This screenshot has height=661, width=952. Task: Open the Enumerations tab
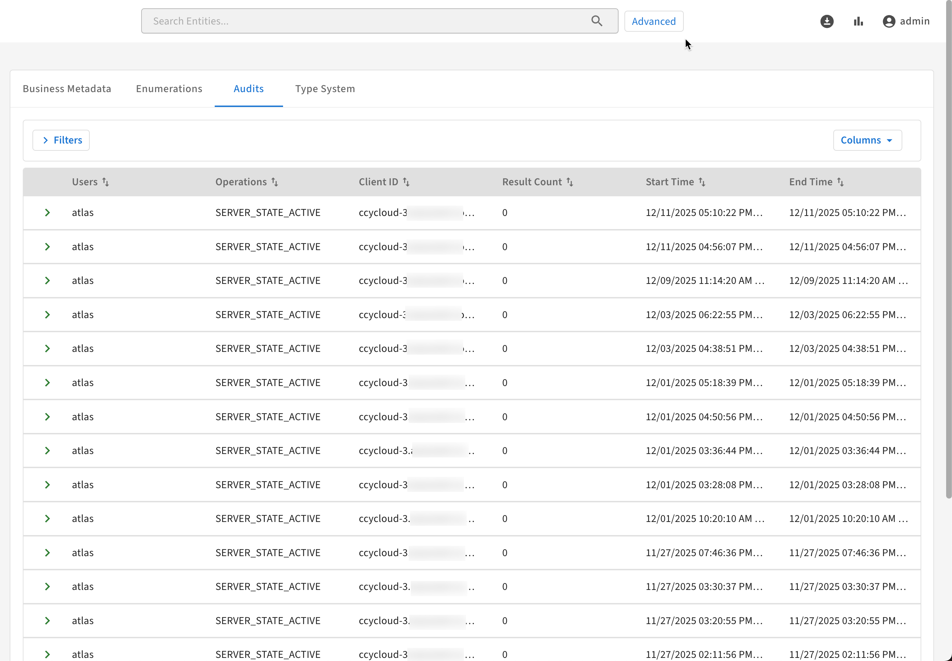[169, 89]
